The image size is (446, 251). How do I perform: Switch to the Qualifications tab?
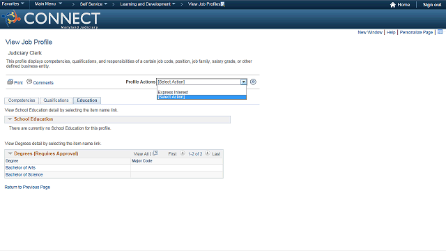coord(56,100)
